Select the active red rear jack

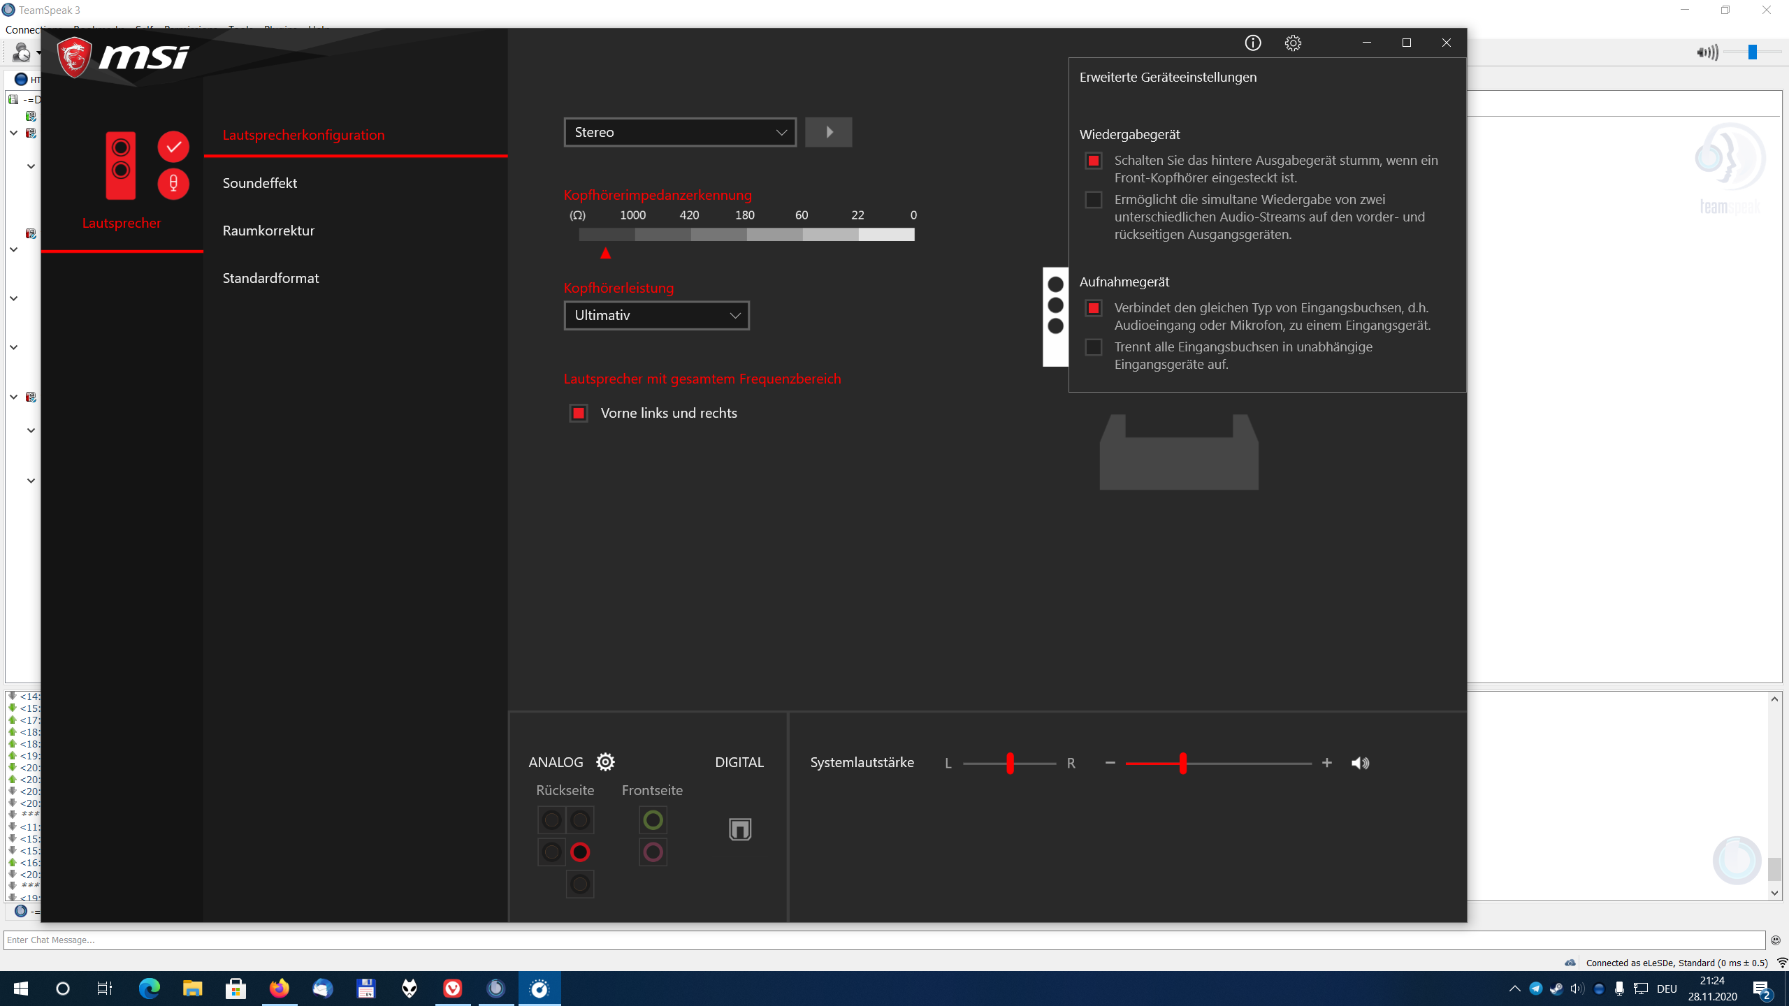(580, 852)
